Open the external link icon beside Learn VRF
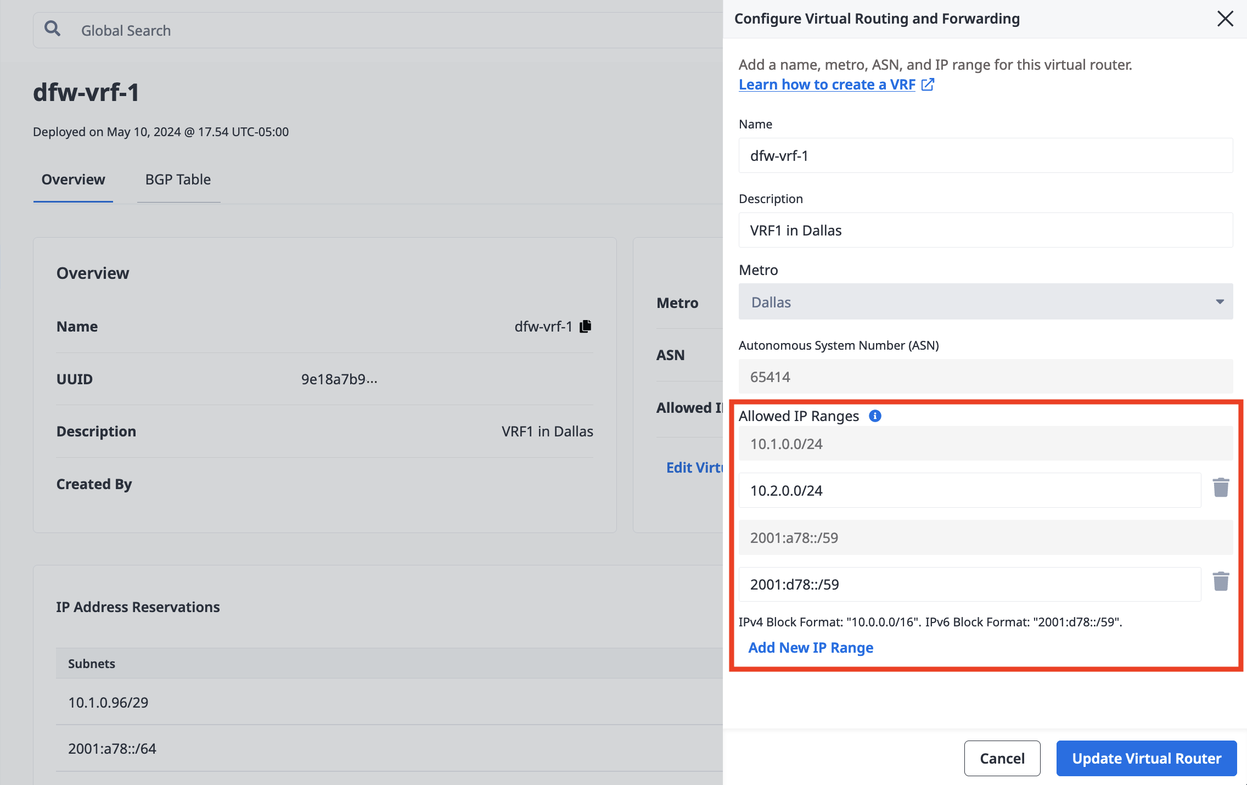1247x785 pixels. coord(928,85)
